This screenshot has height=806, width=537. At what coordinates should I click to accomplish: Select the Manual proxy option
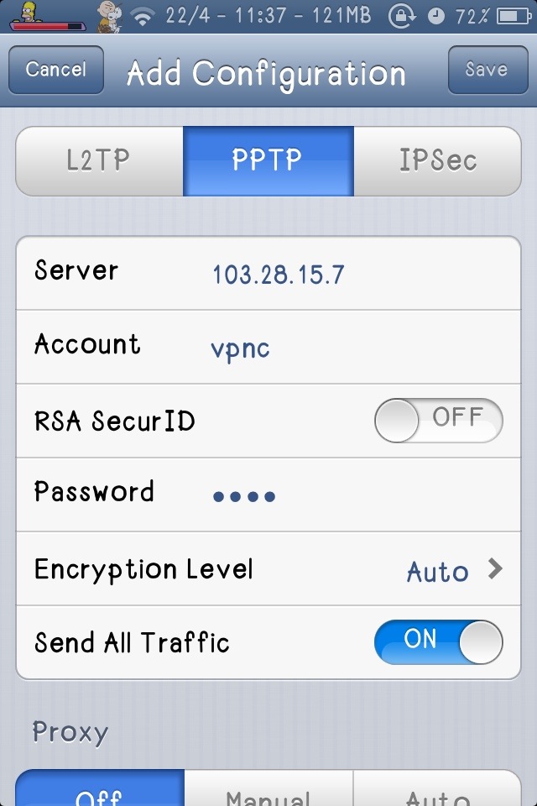pyautogui.click(x=268, y=788)
